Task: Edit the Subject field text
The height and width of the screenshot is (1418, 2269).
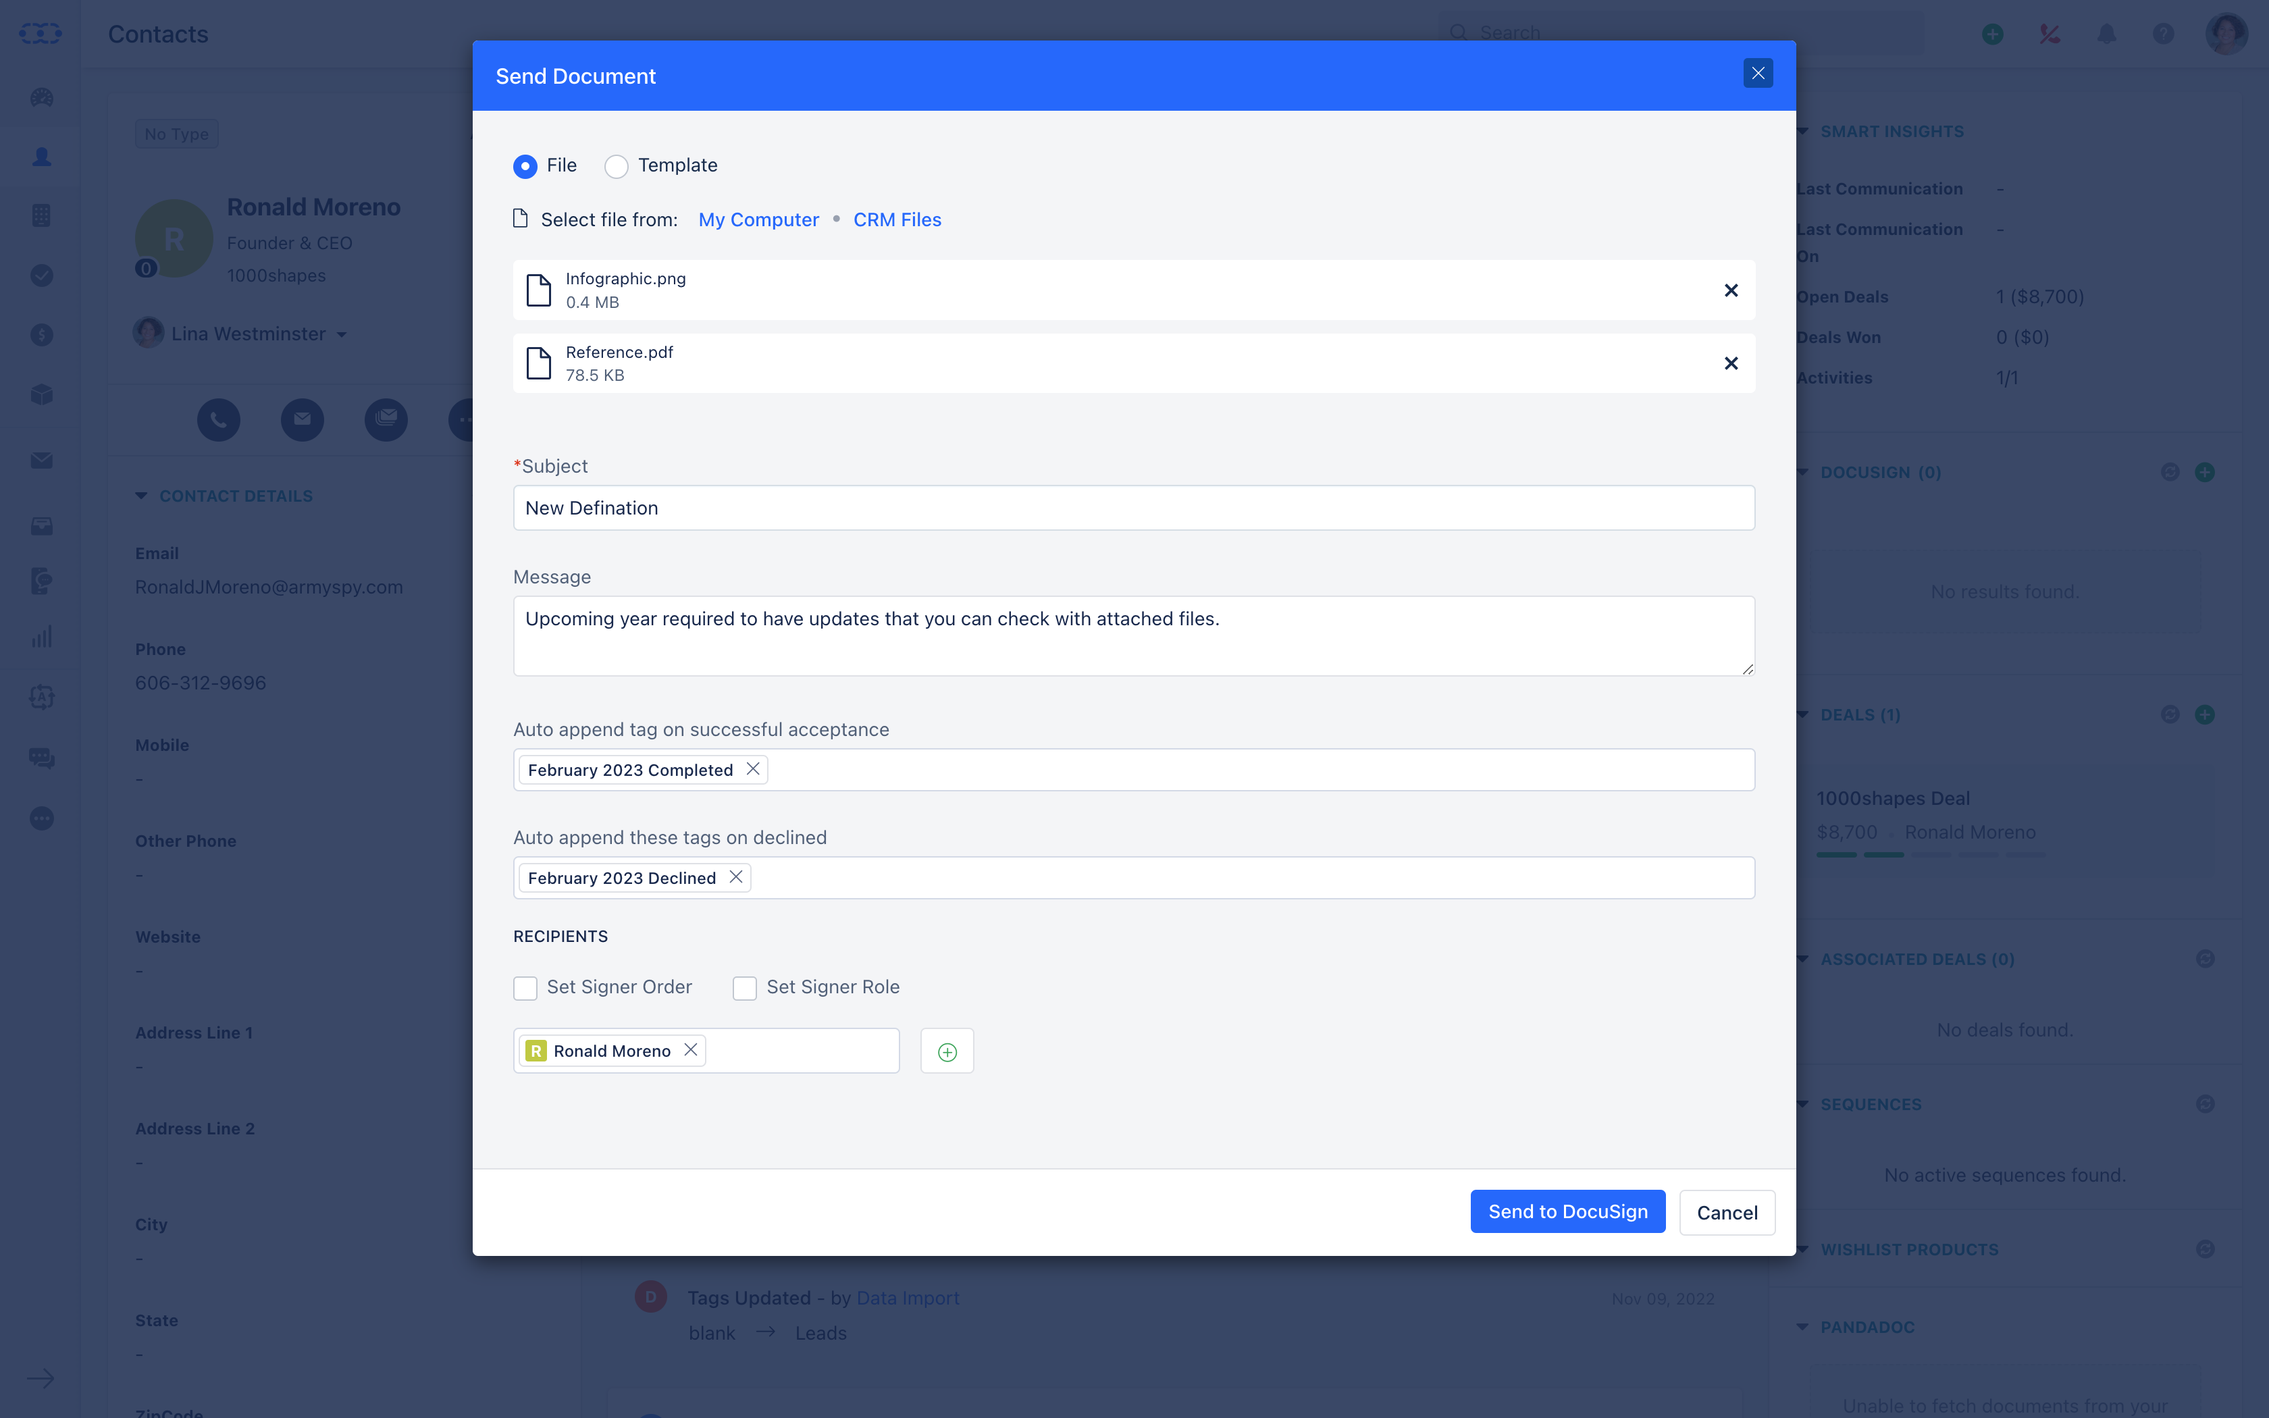Action: click(x=1134, y=507)
